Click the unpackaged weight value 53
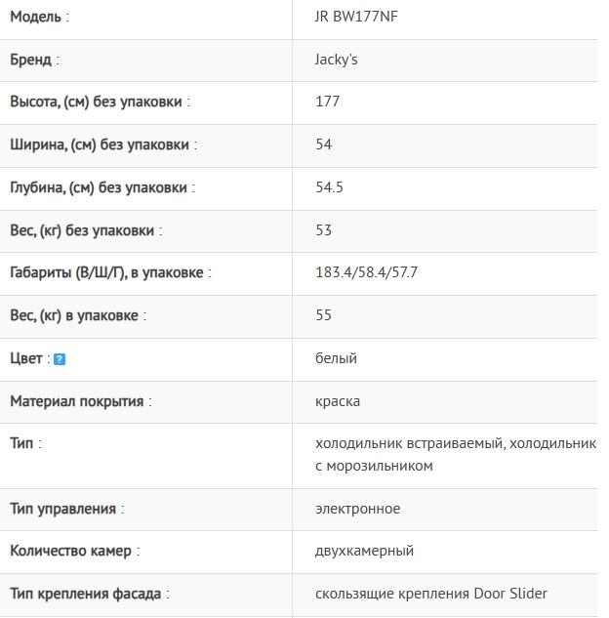Screen dimensions: 609x618 (324, 230)
